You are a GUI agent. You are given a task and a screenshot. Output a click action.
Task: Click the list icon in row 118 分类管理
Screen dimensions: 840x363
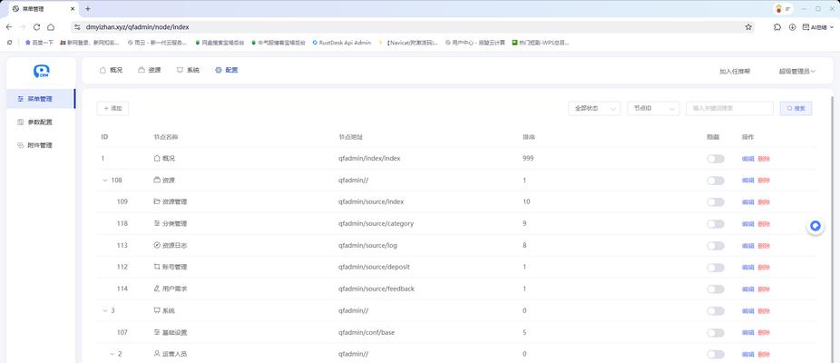(x=157, y=223)
